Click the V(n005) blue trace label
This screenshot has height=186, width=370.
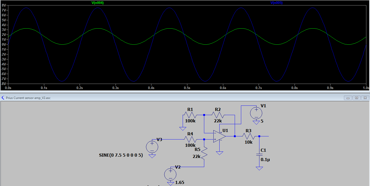pyautogui.click(x=276, y=3)
